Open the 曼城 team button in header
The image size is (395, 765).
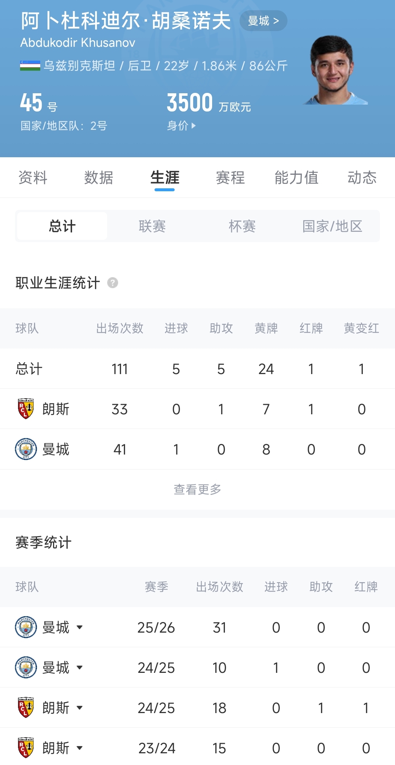coord(263,21)
